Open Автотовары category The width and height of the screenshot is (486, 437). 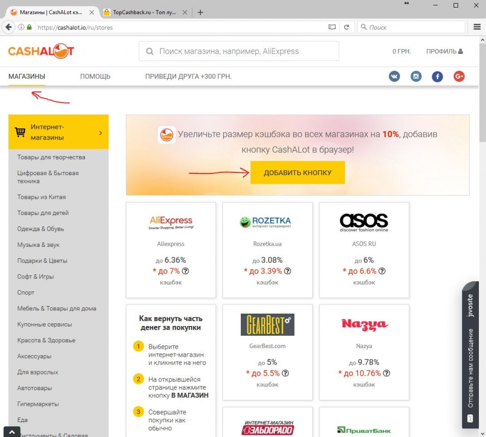tap(35, 388)
